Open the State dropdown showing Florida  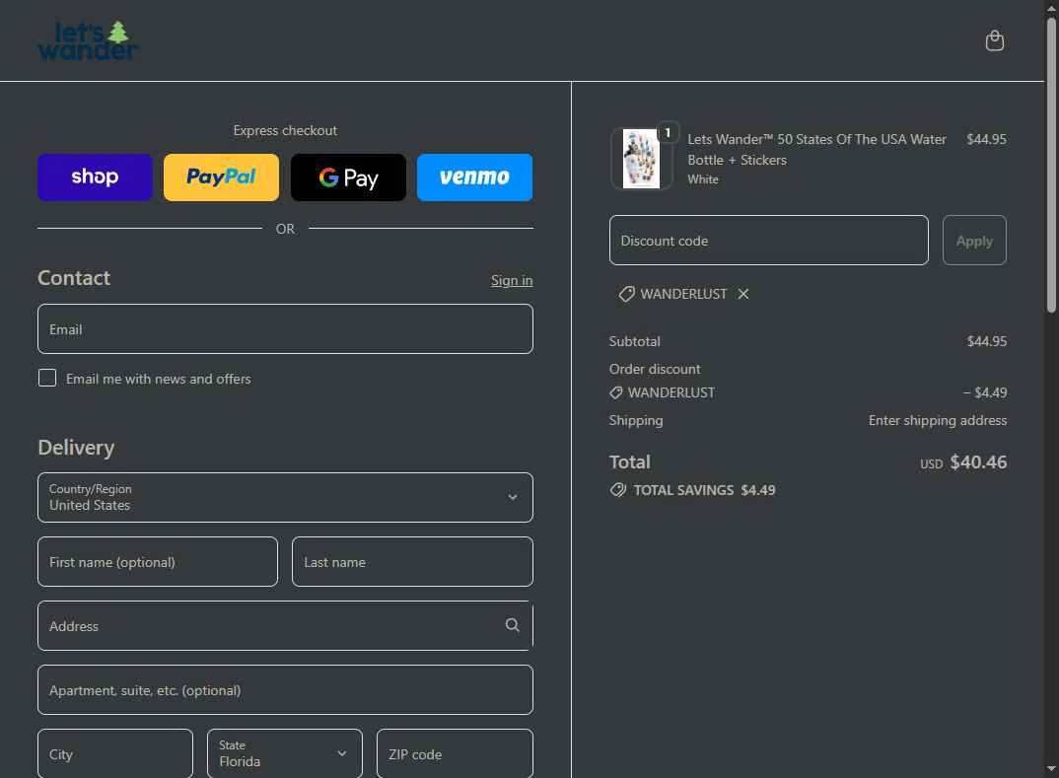click(284, 753)
